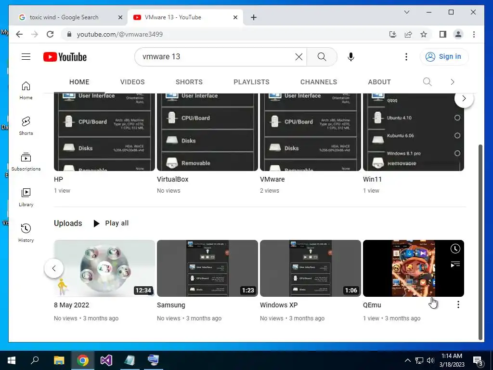Open the volume control in tray
Screen dimensions: 493x370
pyautogui.click(x=430, y=360)
